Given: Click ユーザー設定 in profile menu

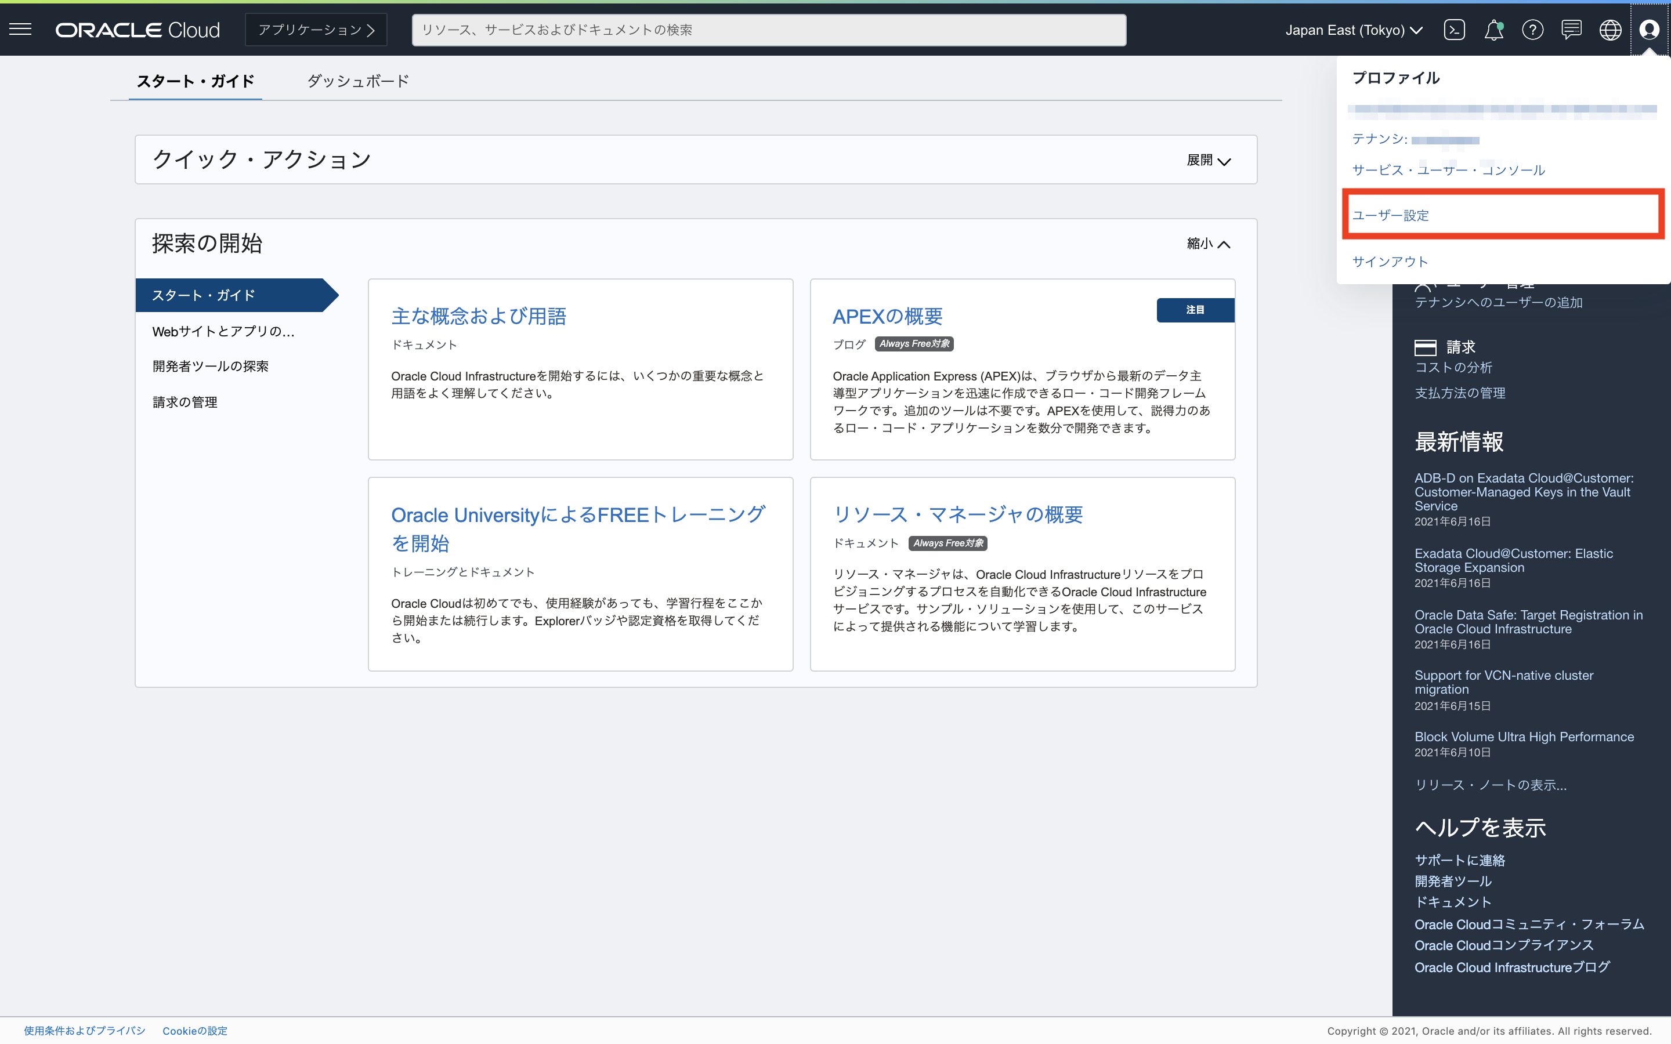Looking at the screenshot, I should 1391,215.
